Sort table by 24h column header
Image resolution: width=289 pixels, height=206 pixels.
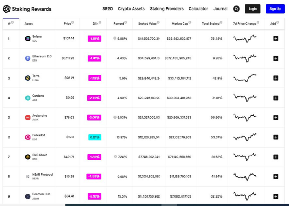click(96, 24)
